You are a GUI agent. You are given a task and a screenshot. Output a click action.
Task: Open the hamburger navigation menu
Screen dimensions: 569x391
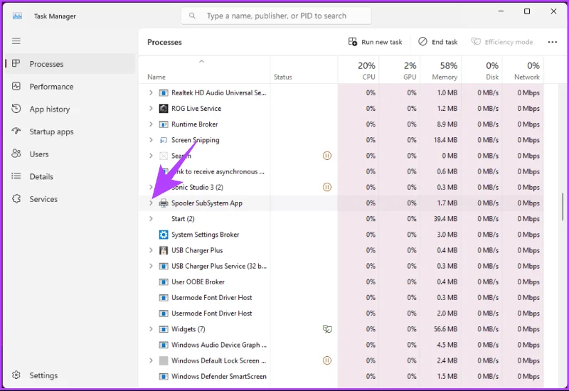(x=16, y=41)
